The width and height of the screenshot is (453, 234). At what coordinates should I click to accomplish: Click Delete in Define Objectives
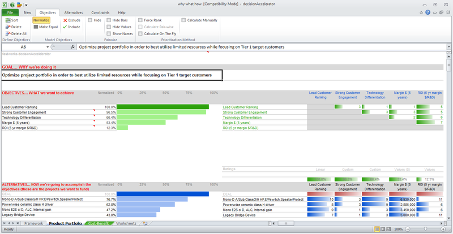pyautogui.click(x=13, y=27)
